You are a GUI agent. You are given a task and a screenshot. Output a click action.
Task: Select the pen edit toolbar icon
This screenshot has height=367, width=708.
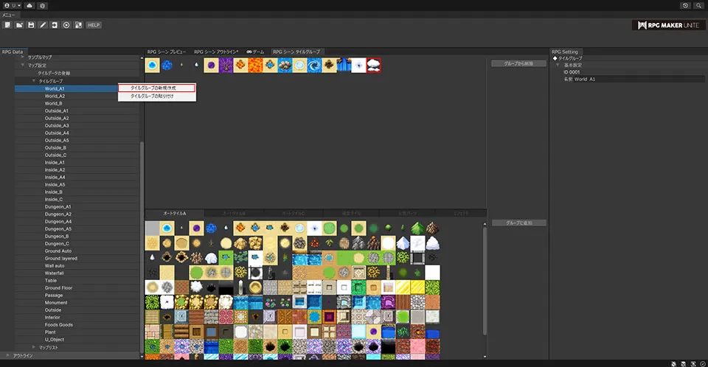pos(43,25)
